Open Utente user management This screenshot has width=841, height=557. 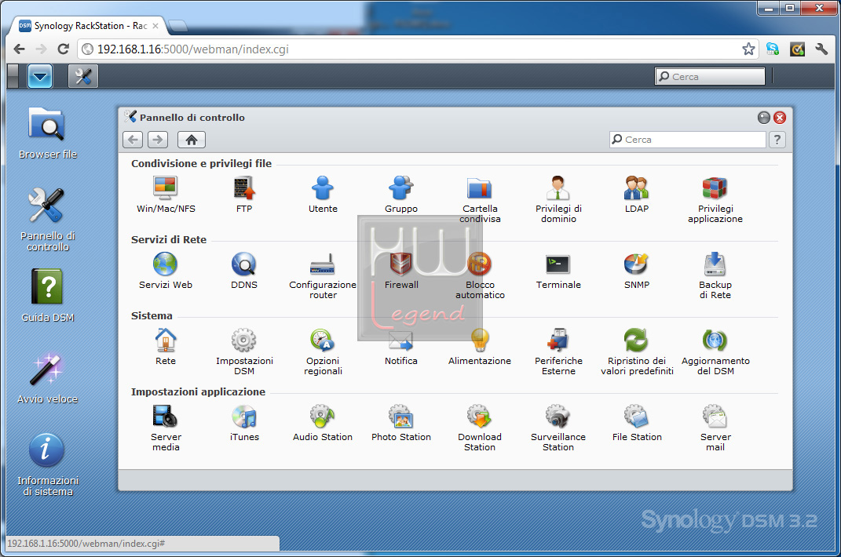(x=323, y=194)
